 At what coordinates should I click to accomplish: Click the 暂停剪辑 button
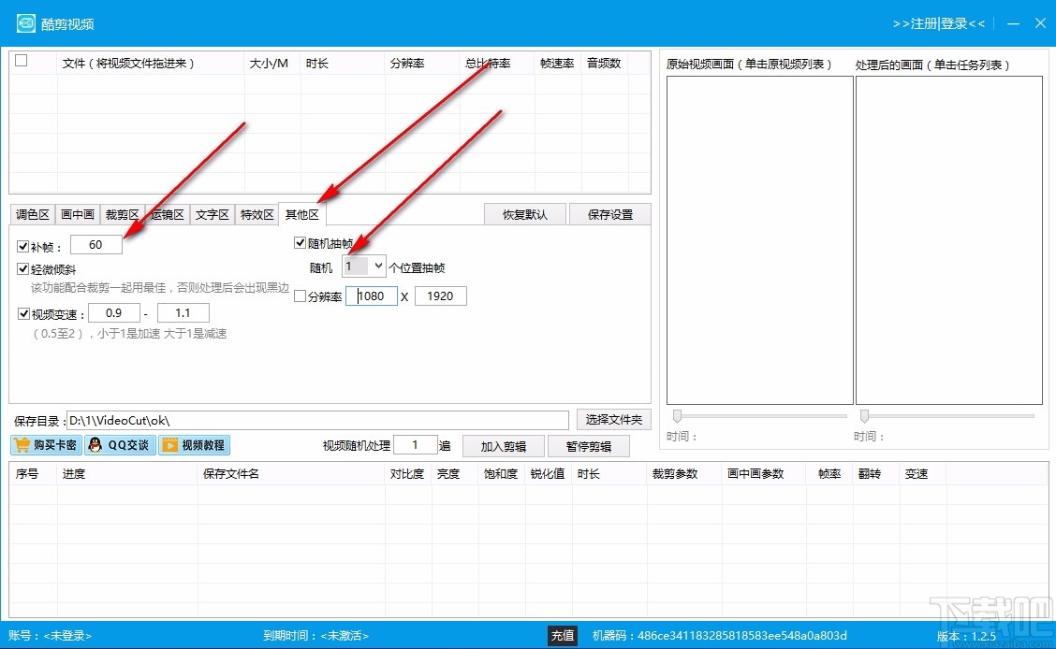coord(589,447)
